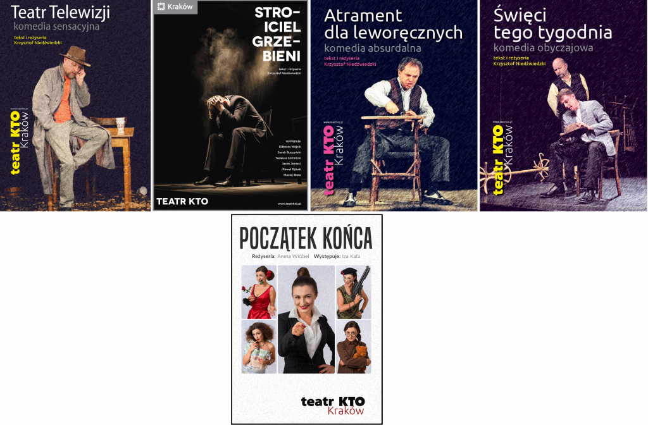Click the Kraków badge on Stroiciel poster
Image resolution: width=648 pixels, height=425 pixels.
[x=176, y=7]
